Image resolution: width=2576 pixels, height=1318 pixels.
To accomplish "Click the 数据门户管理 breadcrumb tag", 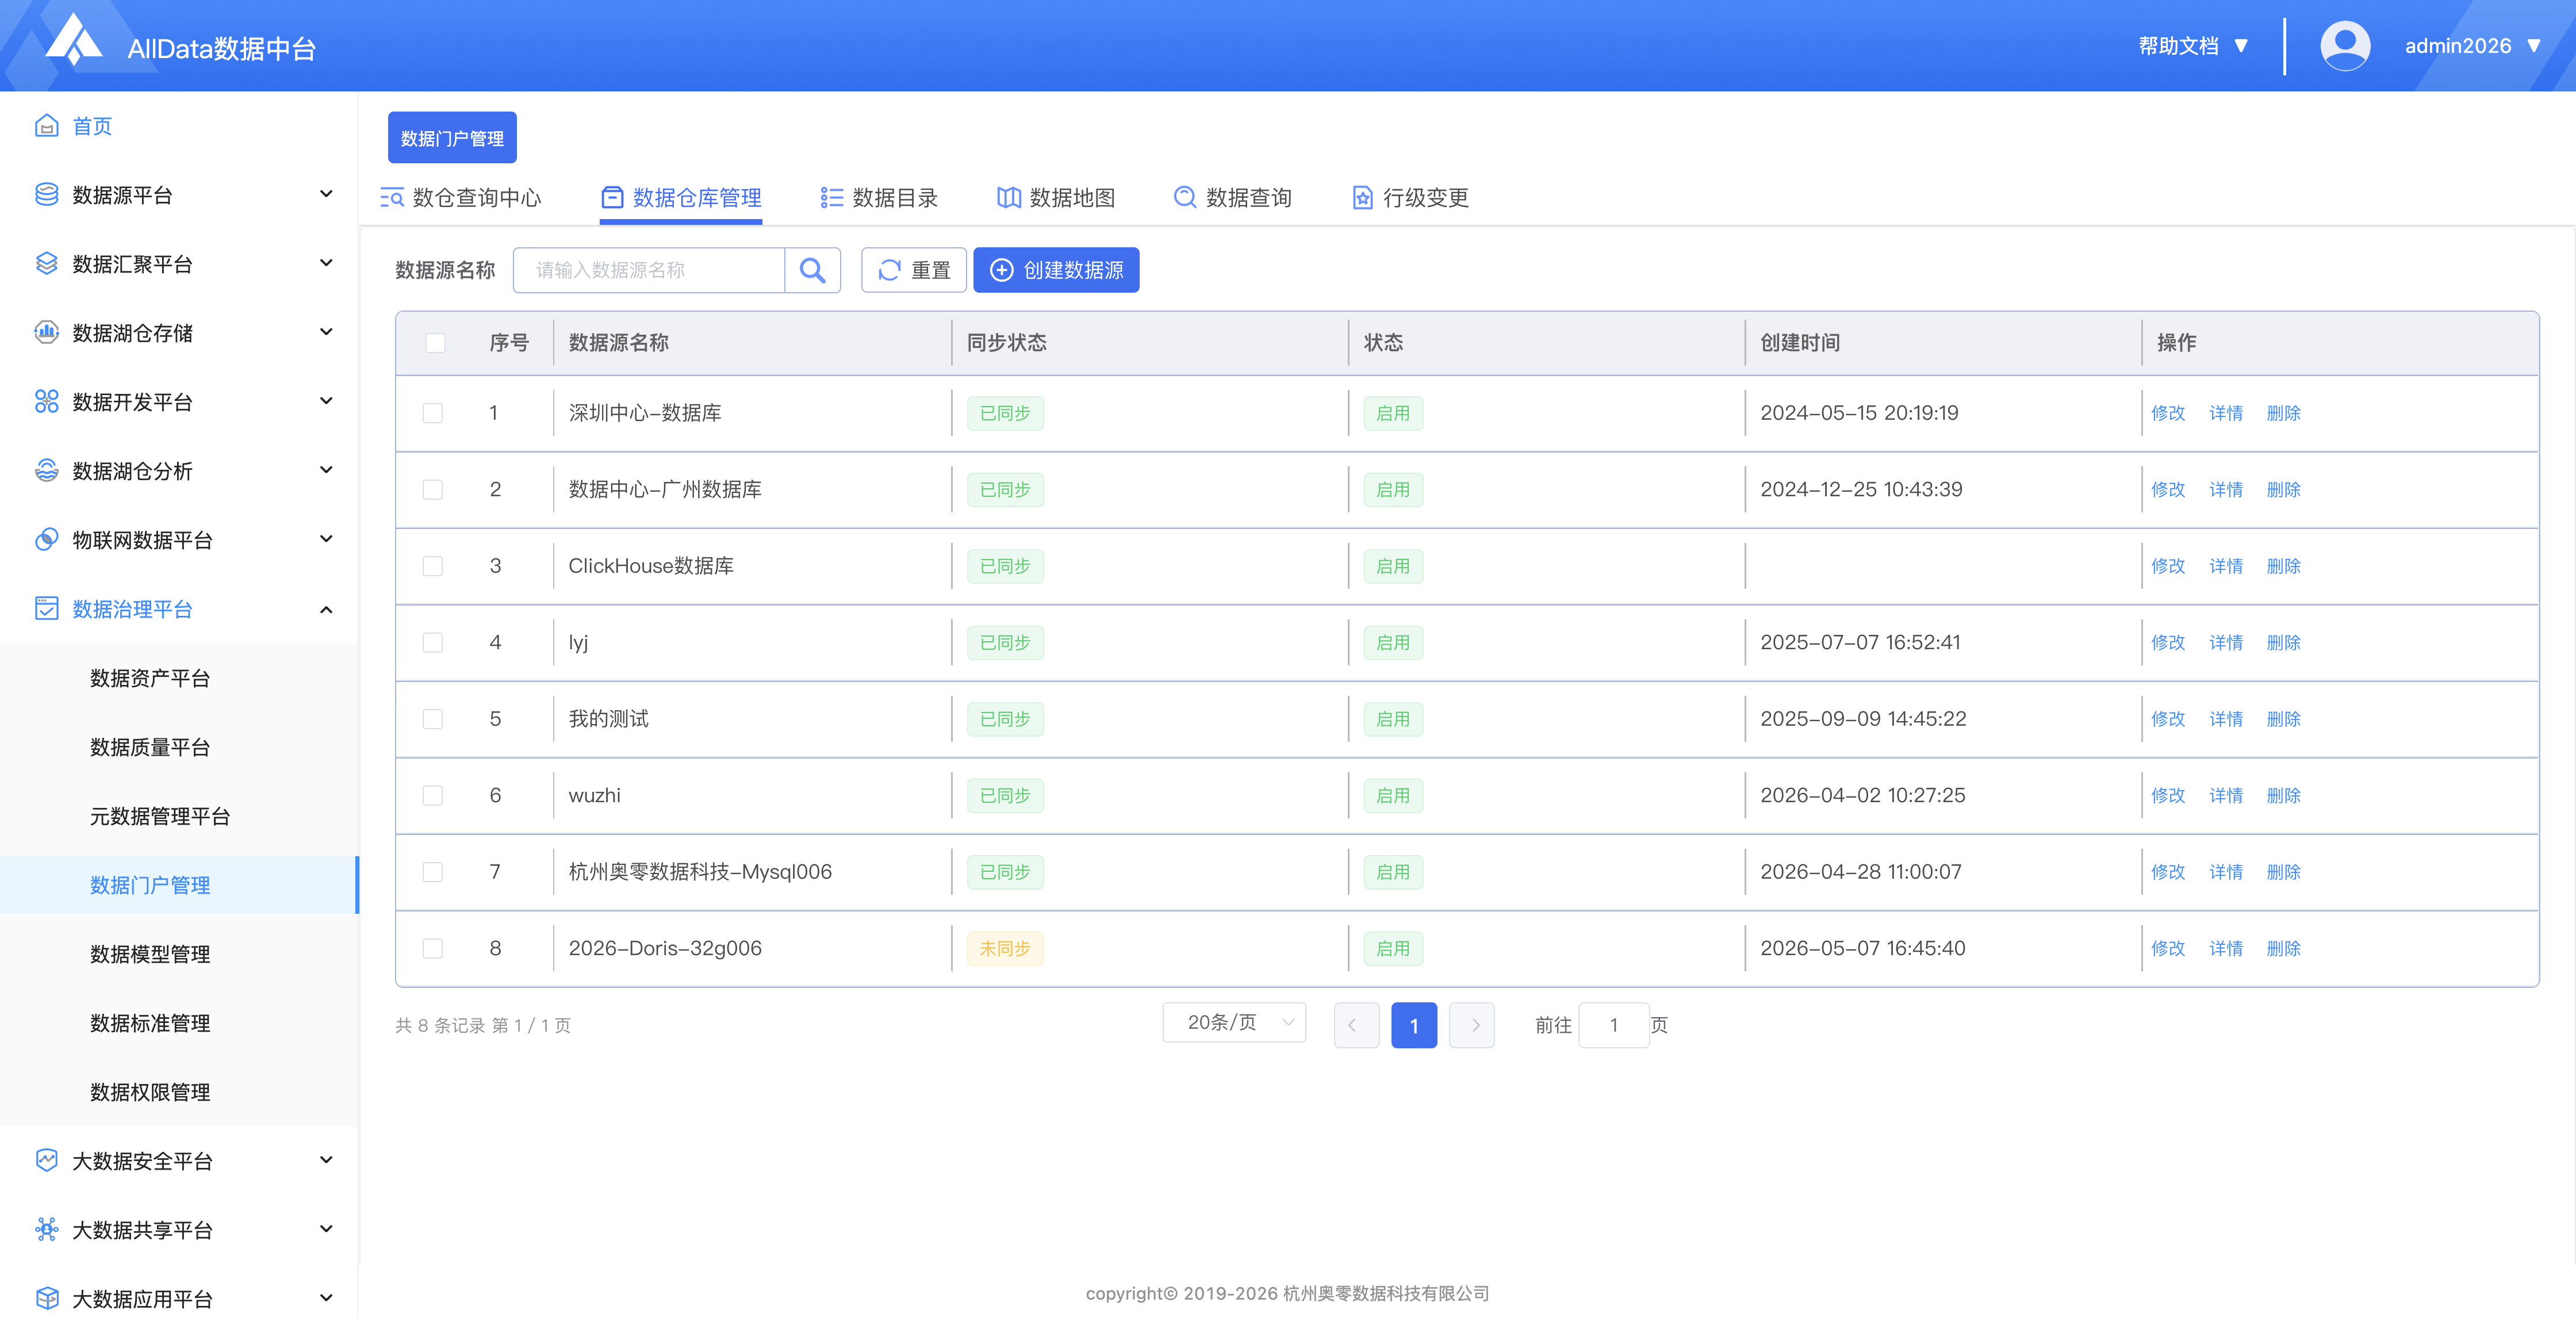I will [452, 138].
